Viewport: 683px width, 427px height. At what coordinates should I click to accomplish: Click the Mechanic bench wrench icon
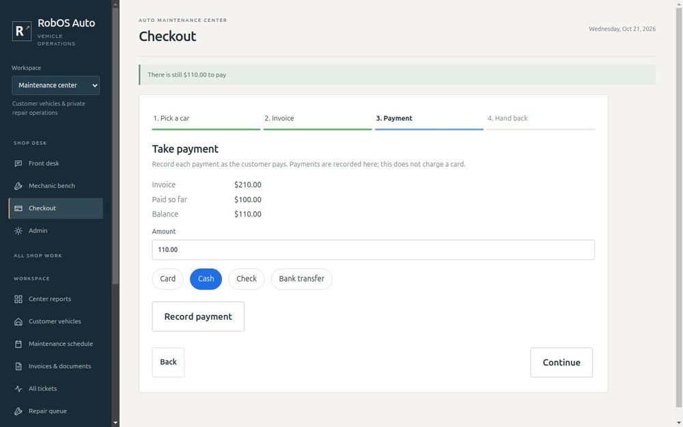tap(18, 186)
